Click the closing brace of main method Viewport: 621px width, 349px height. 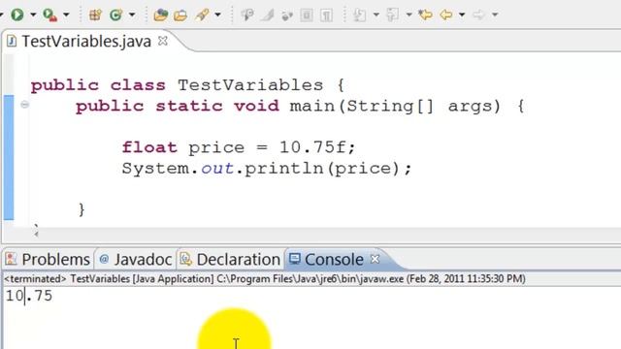click(82, 209)
